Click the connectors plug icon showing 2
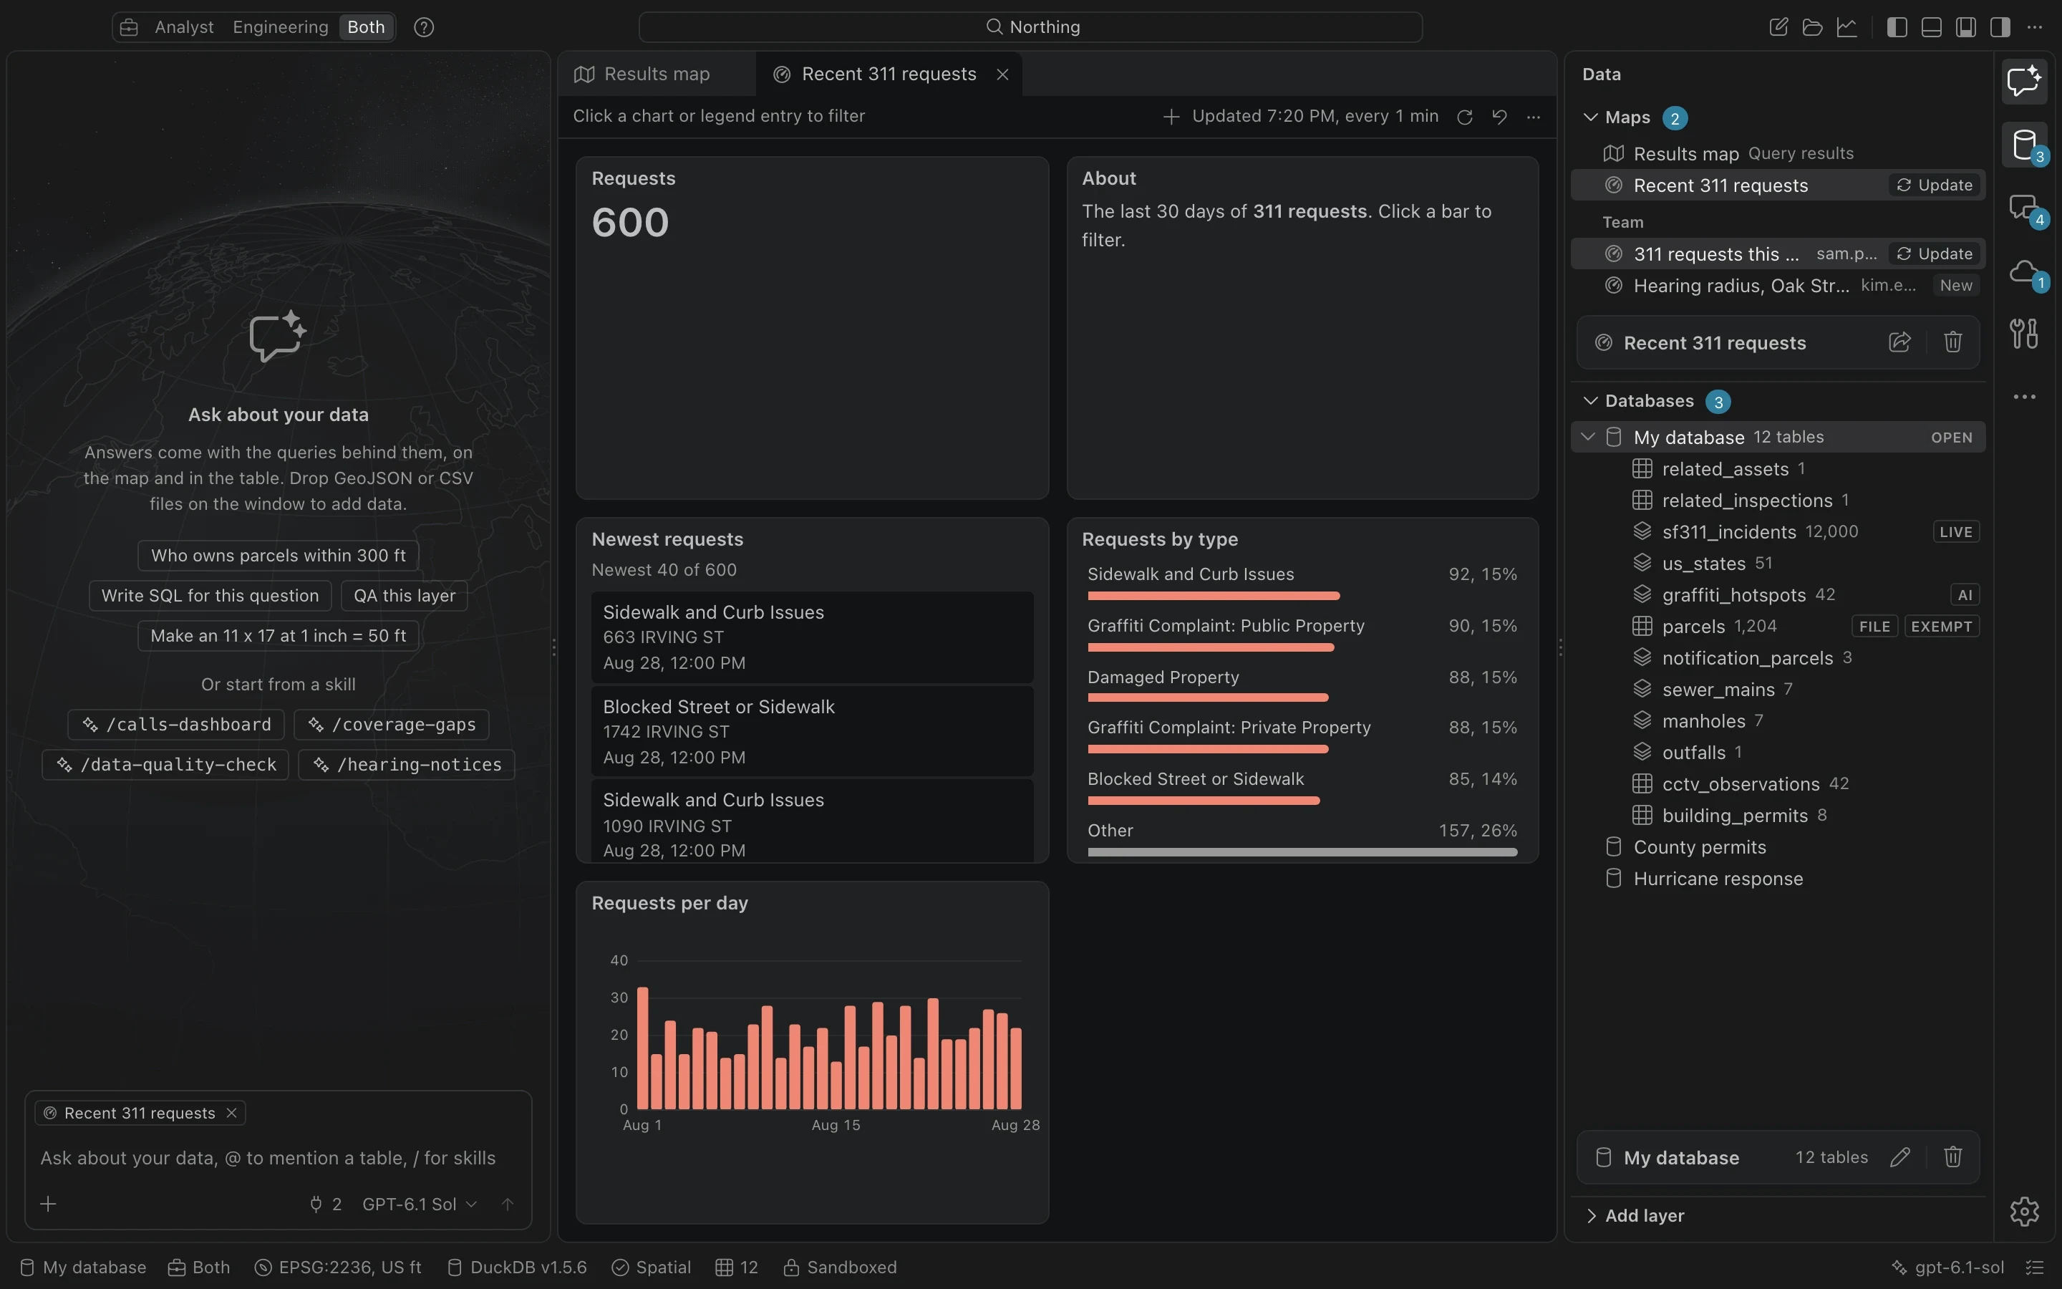The image size is (2062, 1289). 324,1204
